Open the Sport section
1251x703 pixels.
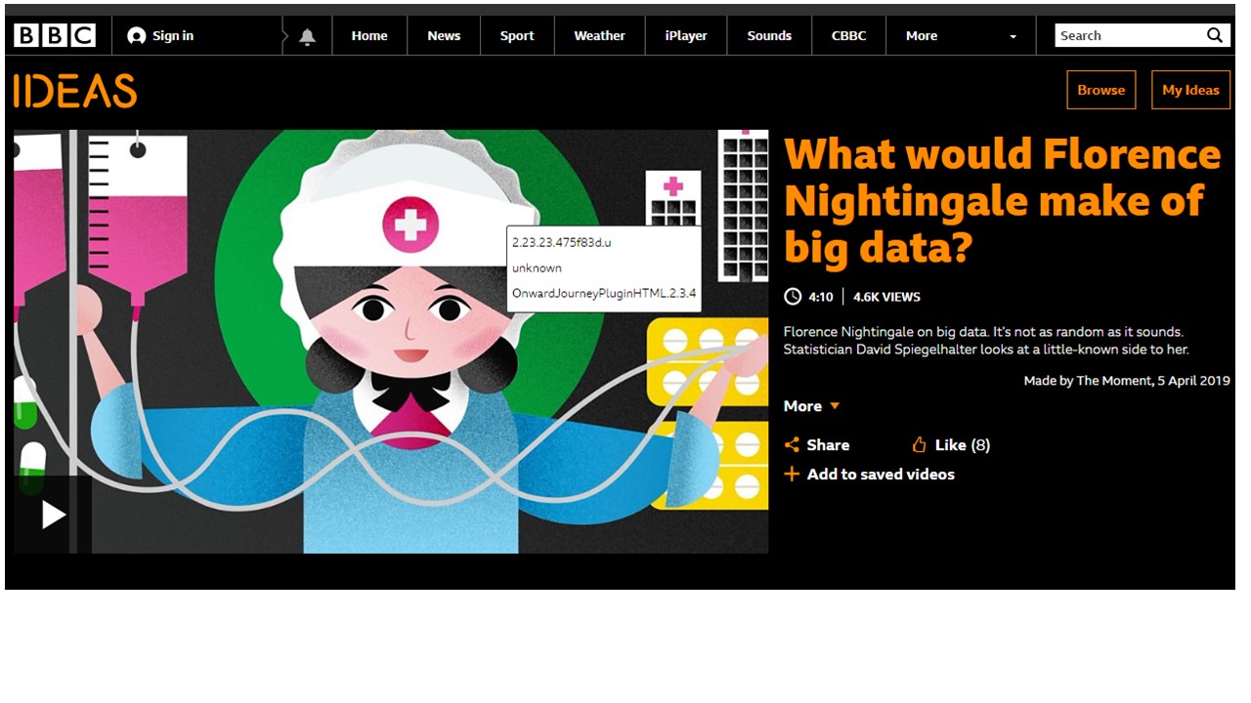click(x=517, y=36)
